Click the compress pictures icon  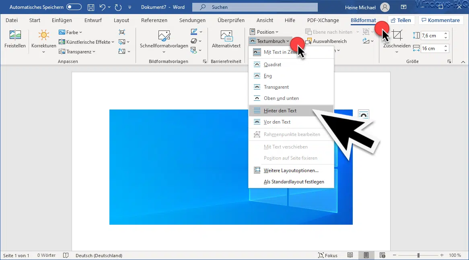122,32
